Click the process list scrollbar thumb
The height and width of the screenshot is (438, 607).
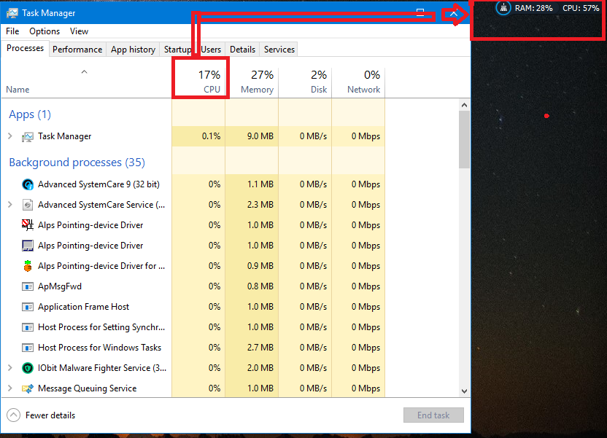[x=464, y=139]
